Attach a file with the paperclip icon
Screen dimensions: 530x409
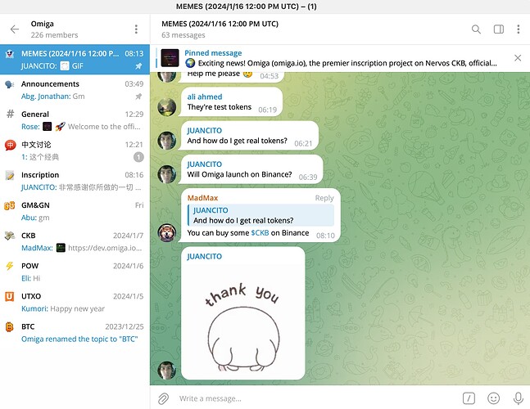click(x=164, y=398)
